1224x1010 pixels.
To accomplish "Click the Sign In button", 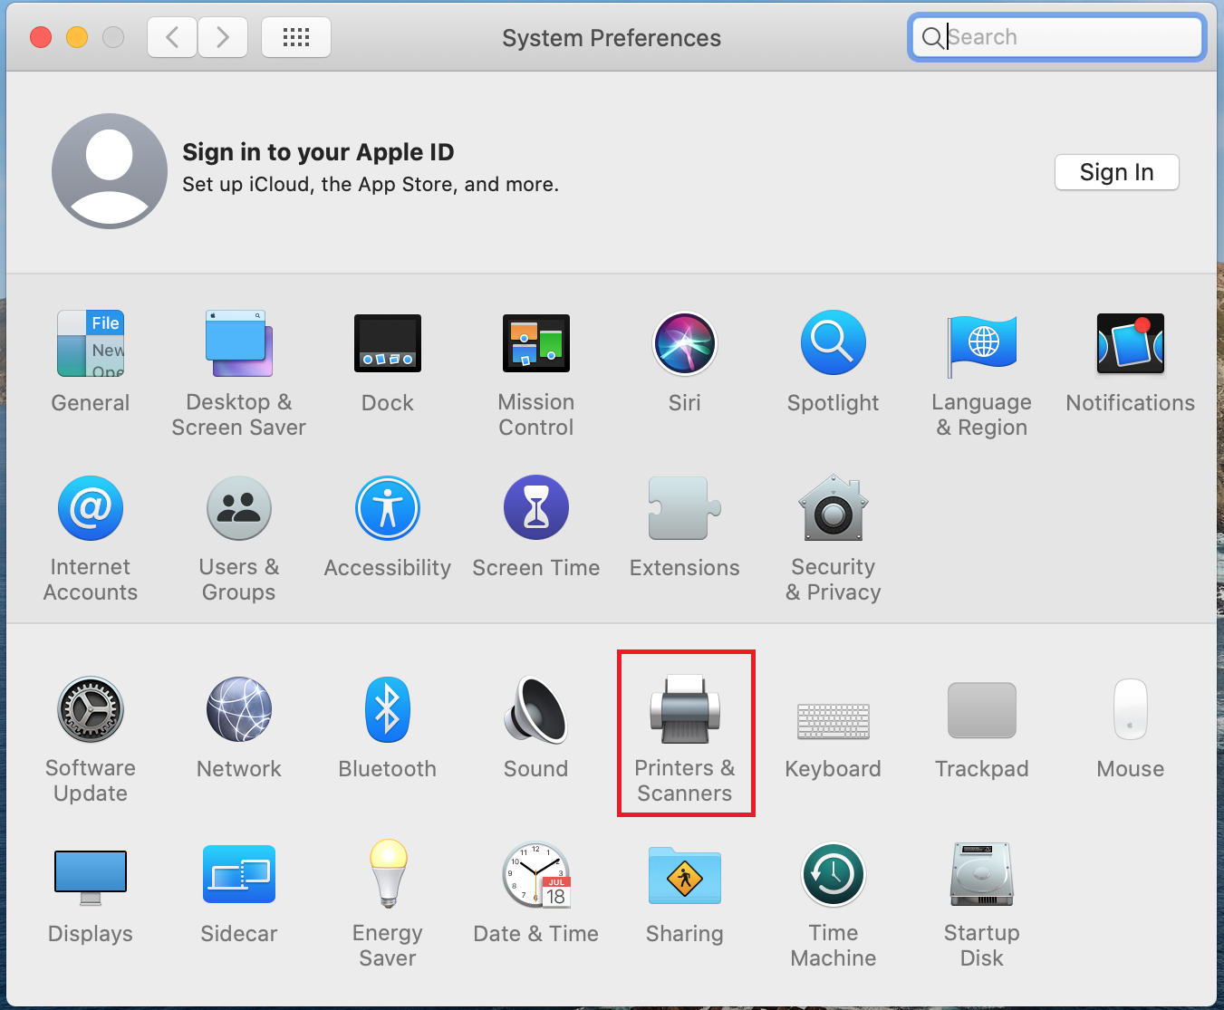I will click(1117, 172).
